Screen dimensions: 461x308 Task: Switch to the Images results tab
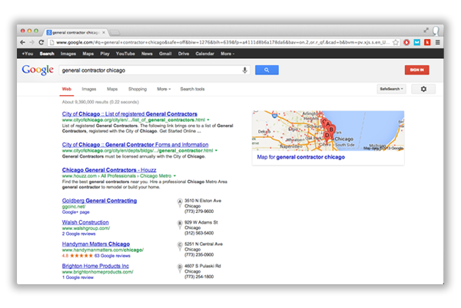[x=89, y=89]
